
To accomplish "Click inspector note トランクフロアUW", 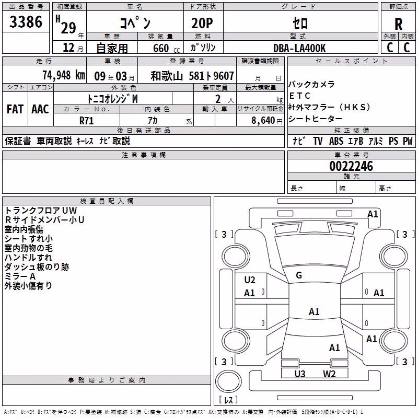I will pyautogui.click(x=41, y=211).
